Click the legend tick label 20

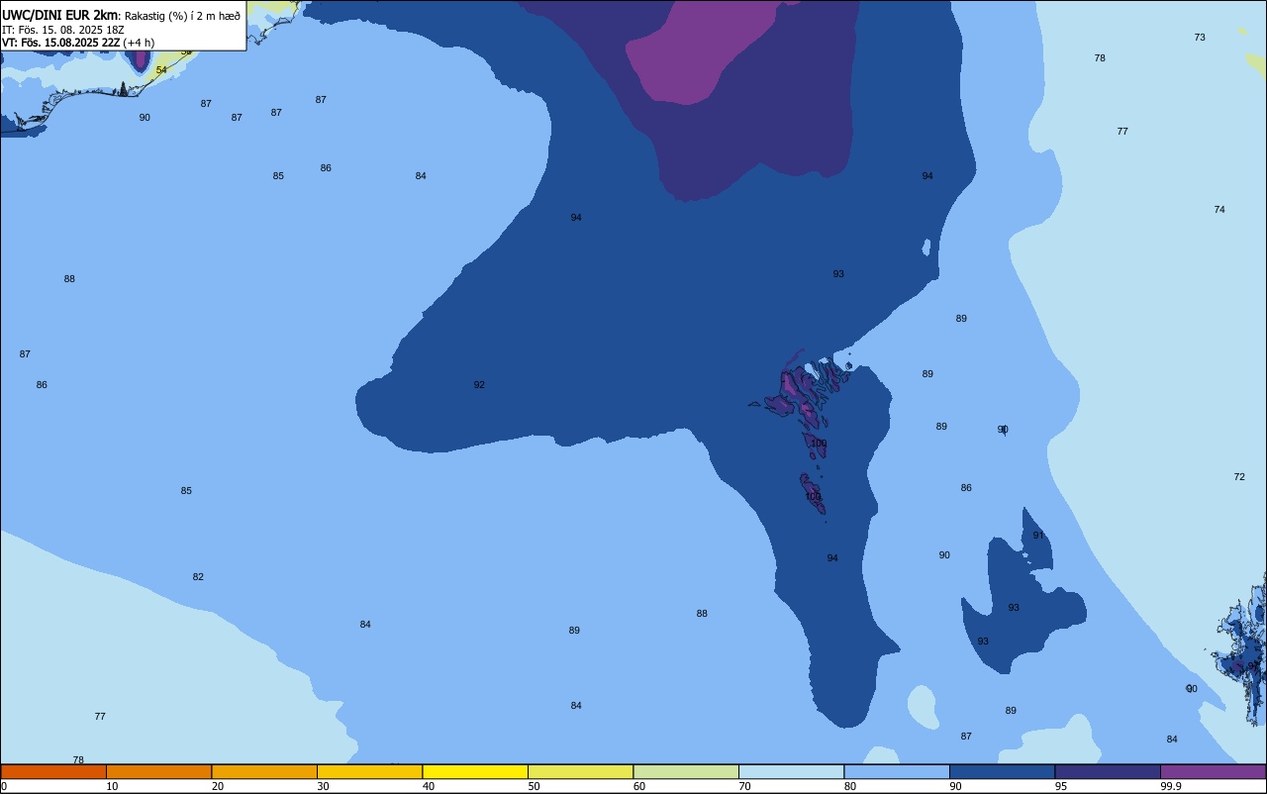tap(218, 786)
